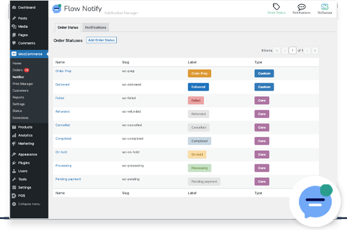Viewport: 347px width, 230px height.
Task: Open the Completed status link
Action: click(63, 139)
